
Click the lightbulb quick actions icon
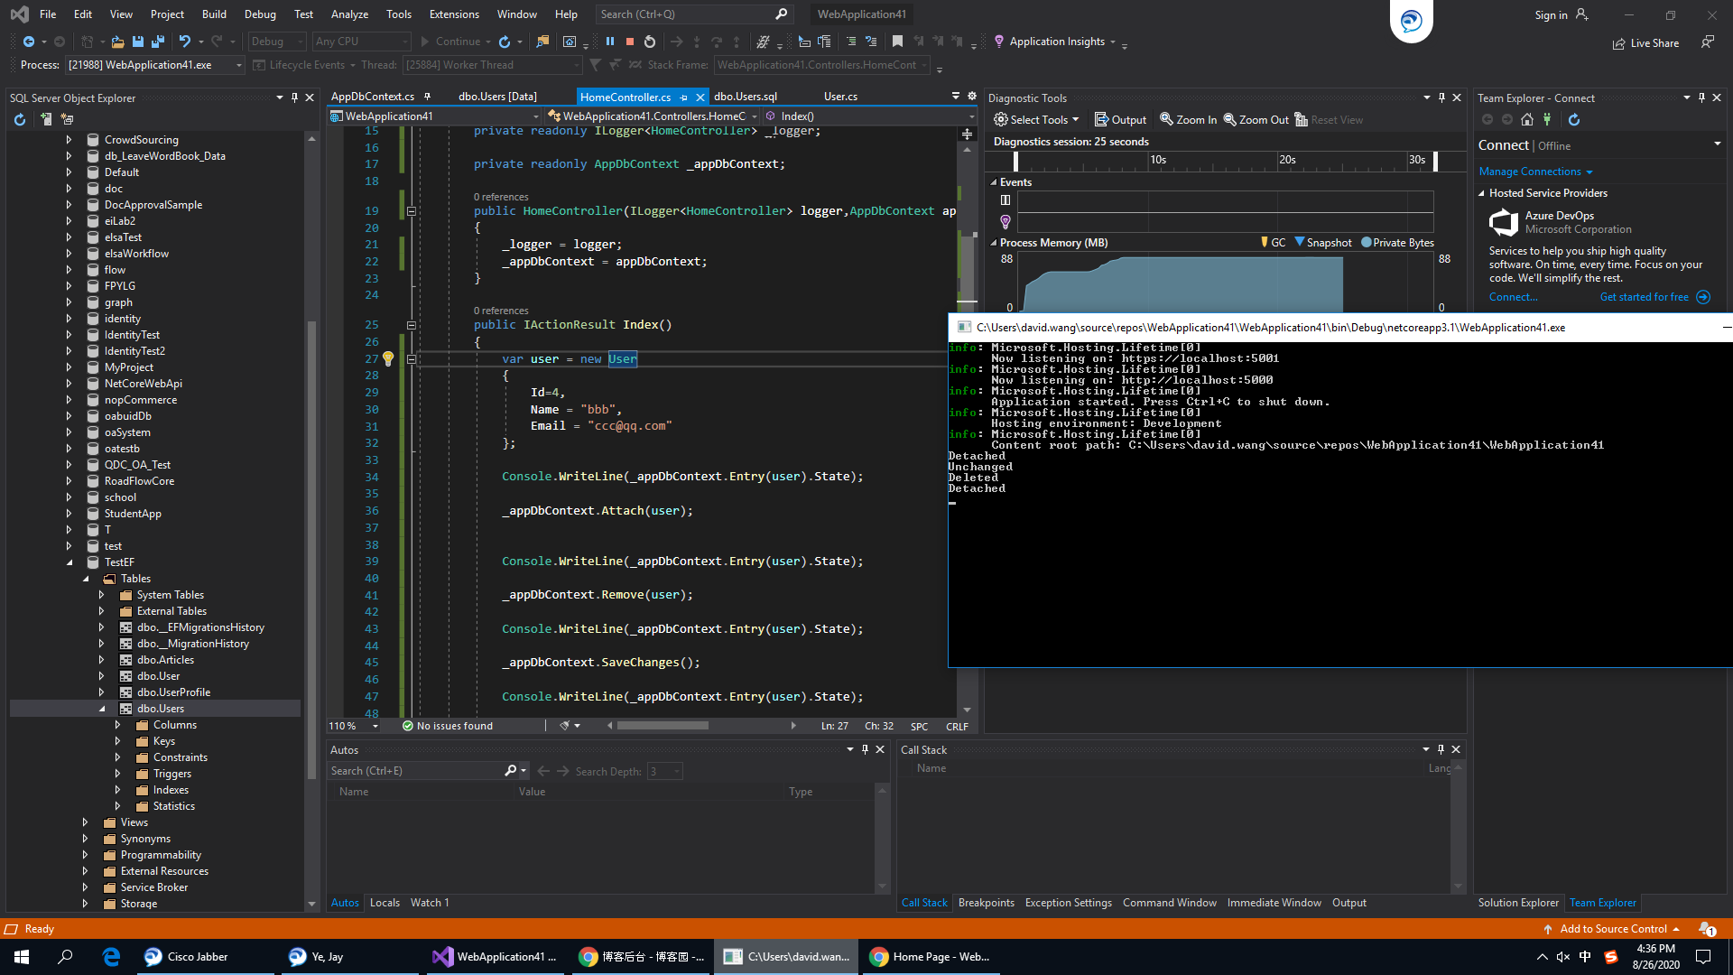pos(388,358)
